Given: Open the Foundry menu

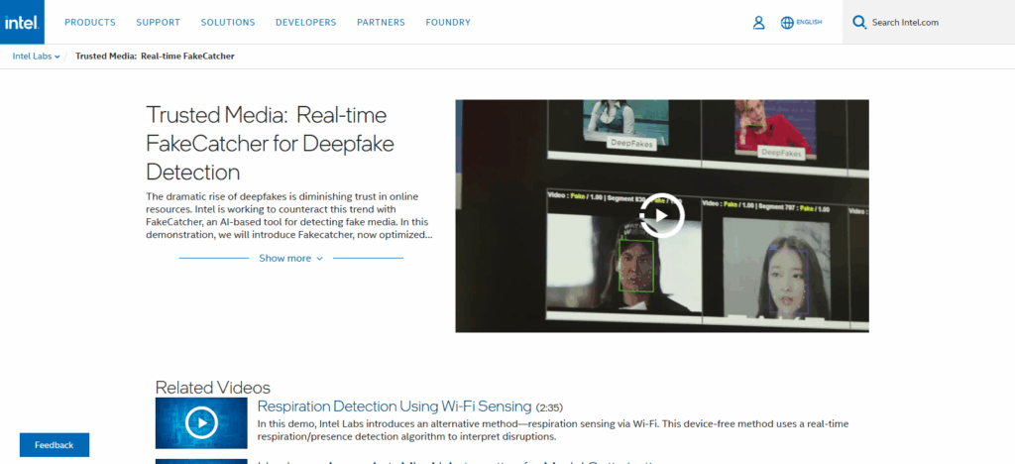Looking at the screenshot, I should pyautogui.click(x=448, y=22).
